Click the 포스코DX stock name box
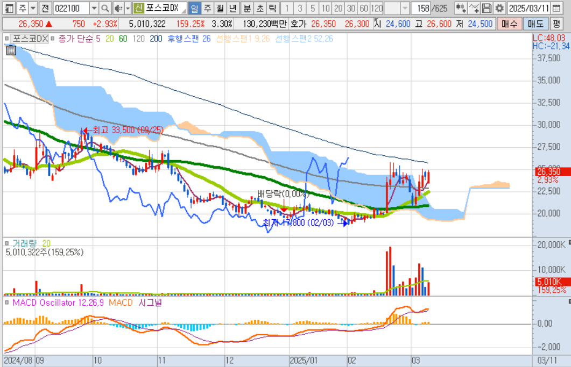571x367 pixels. (x=165, y=8)
